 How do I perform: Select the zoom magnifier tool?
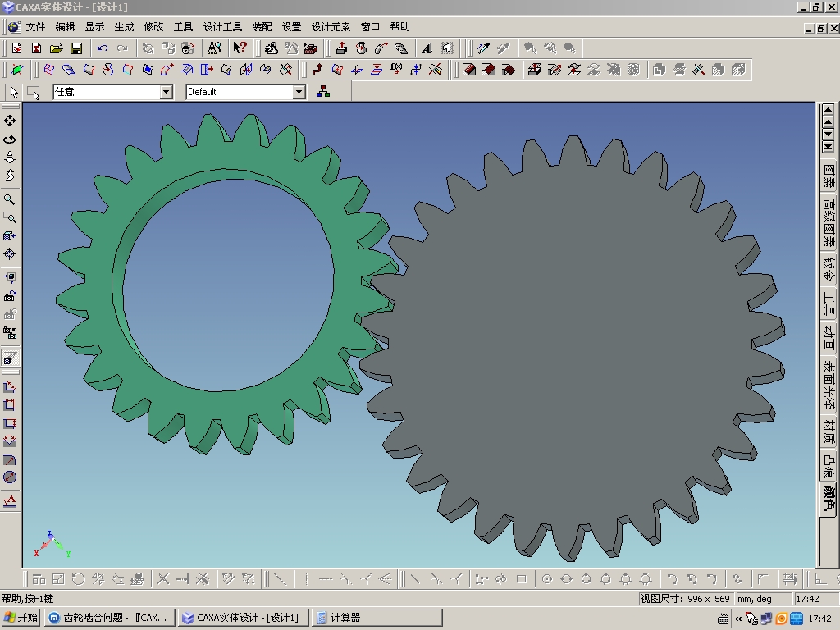10,199
